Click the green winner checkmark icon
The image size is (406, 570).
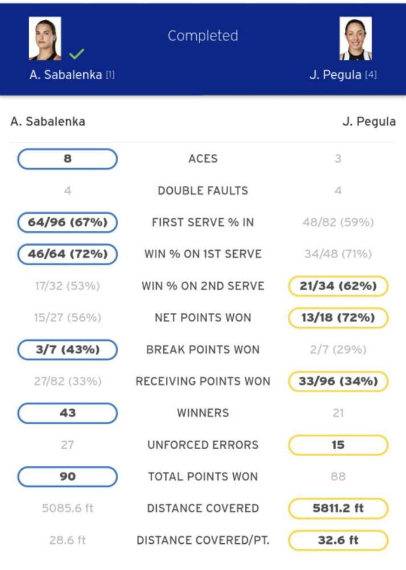click(77, 54)
